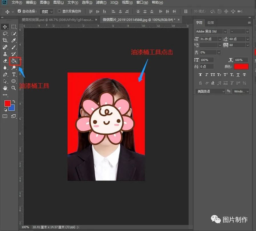
Task: Open the 图层 auto-select target dropdown
Action: (x=47, y=12)
